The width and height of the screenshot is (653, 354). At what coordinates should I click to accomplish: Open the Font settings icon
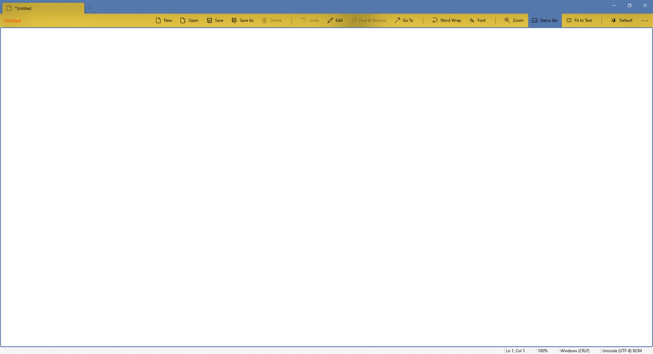pyautogui.click(x=472, y=20)
